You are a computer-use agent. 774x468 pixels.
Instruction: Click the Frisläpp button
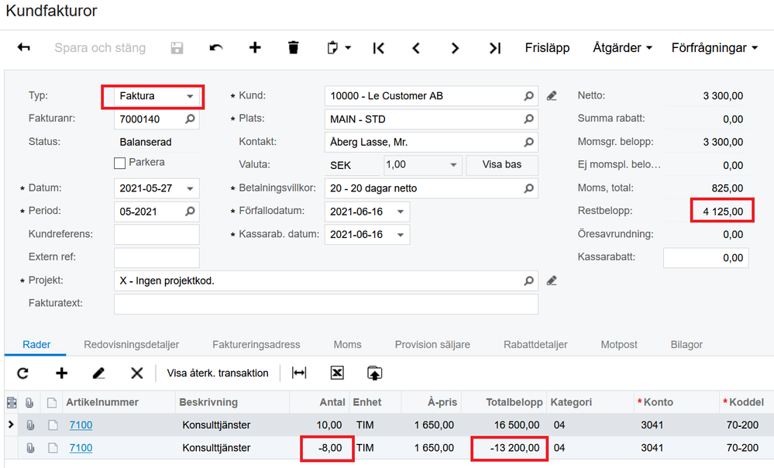coord(547,48)
